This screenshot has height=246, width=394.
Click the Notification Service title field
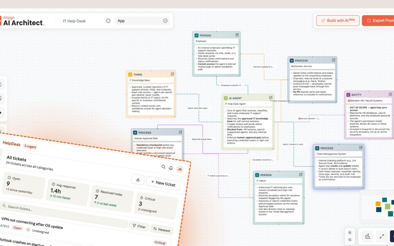click(x=312, y=66)
